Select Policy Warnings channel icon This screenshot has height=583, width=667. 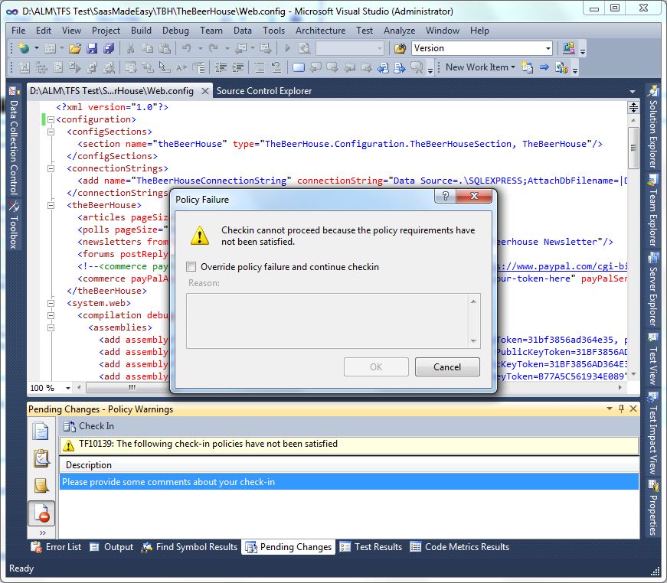(x=41, y=513)
